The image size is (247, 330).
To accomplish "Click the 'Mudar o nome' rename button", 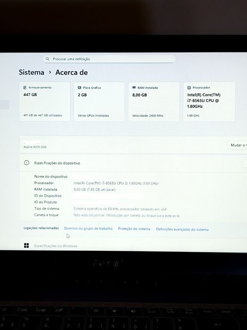I will (238, 145).
